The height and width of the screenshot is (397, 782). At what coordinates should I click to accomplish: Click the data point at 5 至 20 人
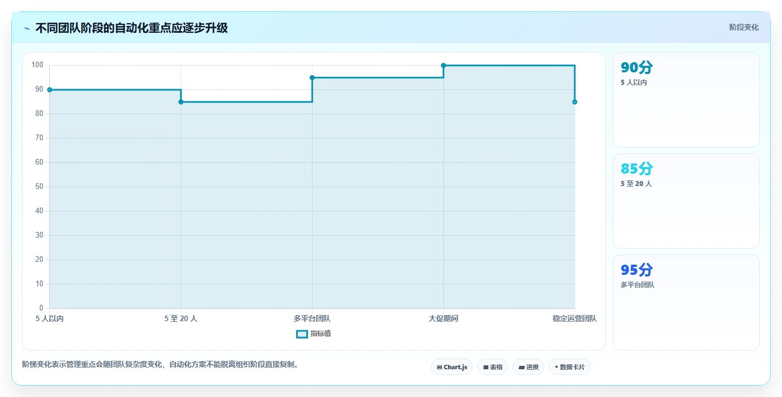click(x=181, y=102)
